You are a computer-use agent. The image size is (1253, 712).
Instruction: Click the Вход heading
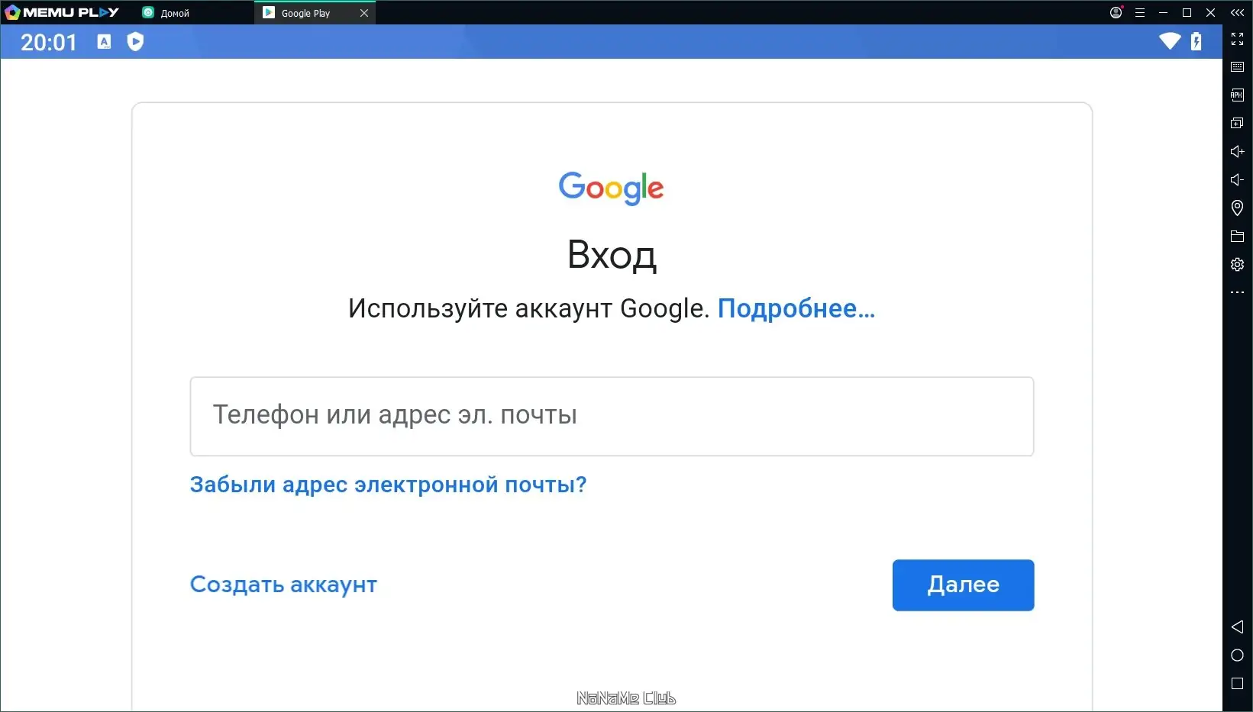[x=612, y=255]
